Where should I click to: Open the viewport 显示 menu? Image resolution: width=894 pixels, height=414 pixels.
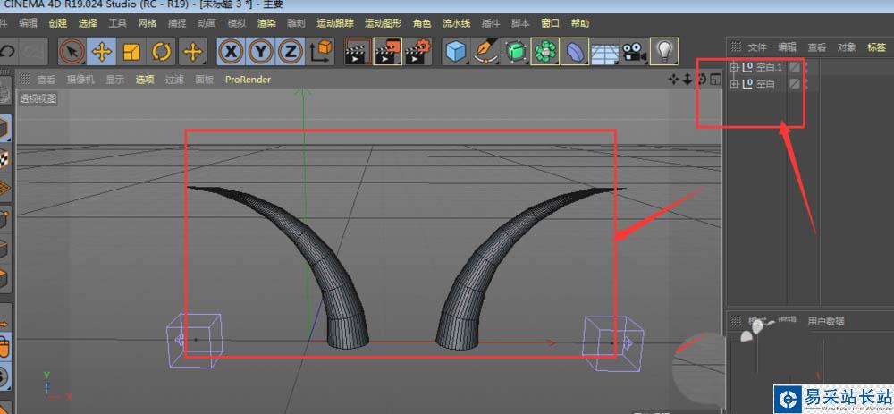(x=114, y=80)
